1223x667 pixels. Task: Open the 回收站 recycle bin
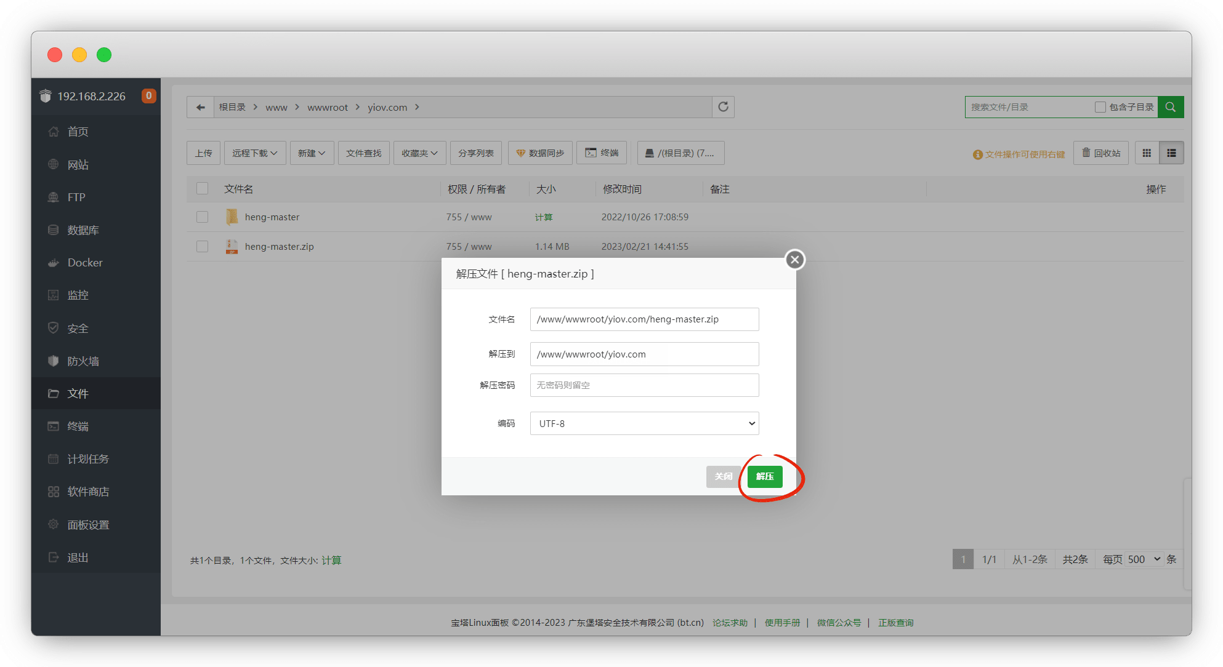pyautogui.click(x=1101, y=153)
